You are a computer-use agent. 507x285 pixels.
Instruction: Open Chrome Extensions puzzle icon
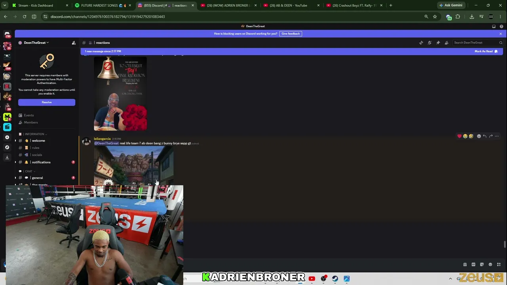pos(458,17)
